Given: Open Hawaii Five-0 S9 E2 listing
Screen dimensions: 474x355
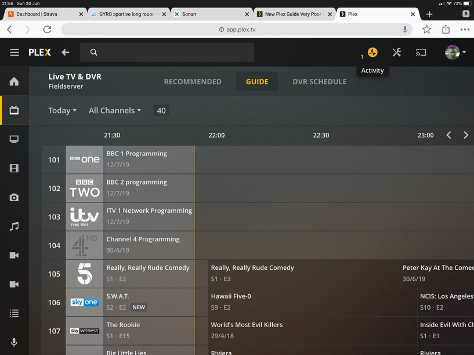Looking at the screenshot, I should 313,302.
